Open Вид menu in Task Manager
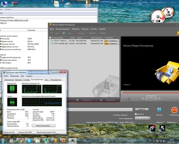179x144 pixels. (x=22, y=76)
